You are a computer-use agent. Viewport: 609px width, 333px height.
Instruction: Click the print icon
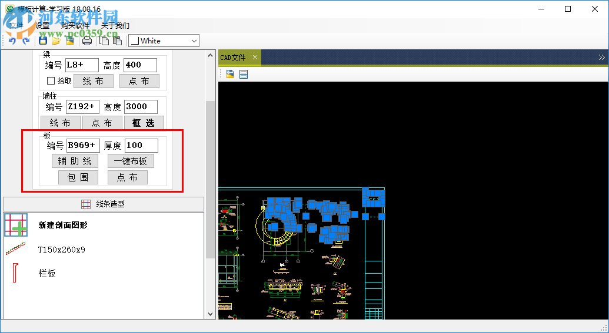point(87,41)
